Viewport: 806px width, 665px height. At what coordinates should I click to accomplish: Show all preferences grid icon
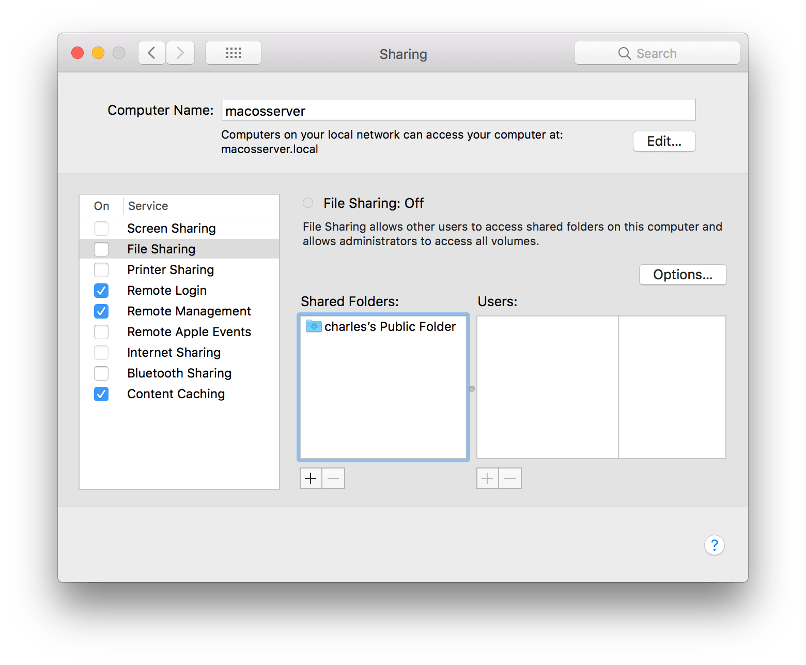point(234,53)
